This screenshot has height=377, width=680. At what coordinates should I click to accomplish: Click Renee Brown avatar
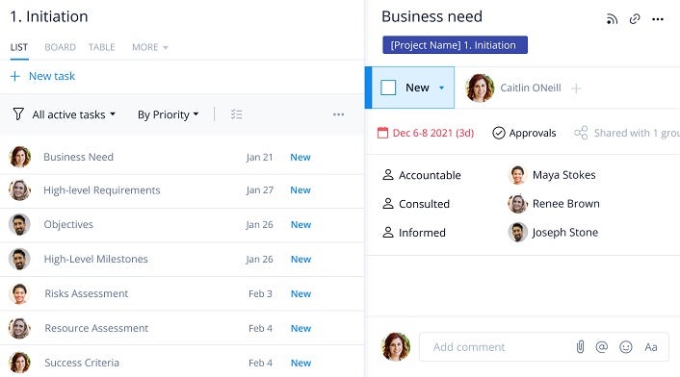click(517, 204)
